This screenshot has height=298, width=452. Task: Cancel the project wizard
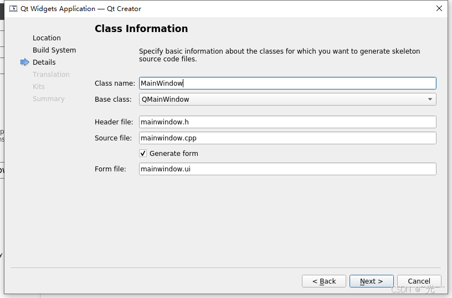pyautogui.click(x=419, y=281)
